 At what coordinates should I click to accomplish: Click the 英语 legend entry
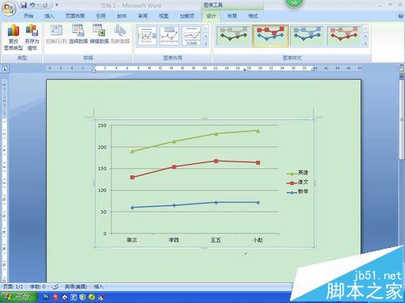(x=297, y=173)
